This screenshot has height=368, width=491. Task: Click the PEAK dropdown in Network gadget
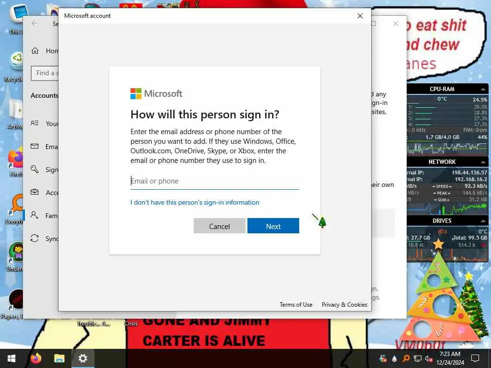click(442, 193)
